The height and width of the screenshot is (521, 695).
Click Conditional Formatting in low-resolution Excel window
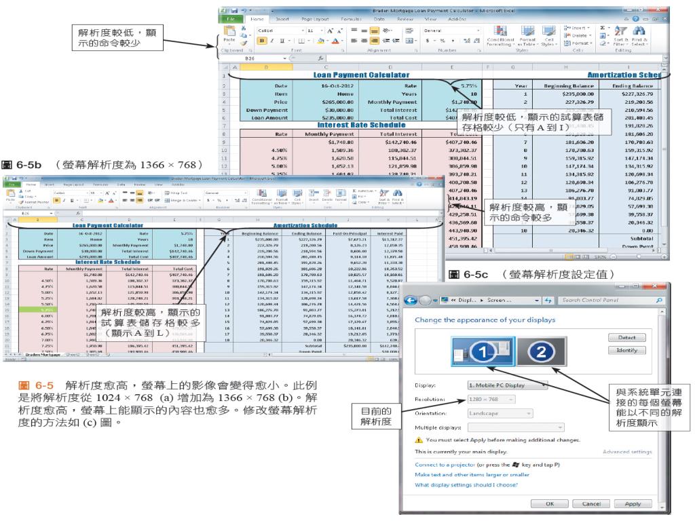click(500, 37)
